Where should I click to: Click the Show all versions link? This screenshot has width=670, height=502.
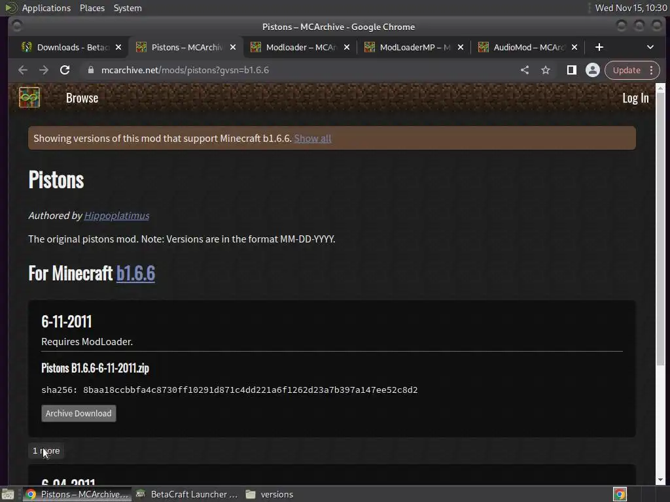(x=312, y=139)
